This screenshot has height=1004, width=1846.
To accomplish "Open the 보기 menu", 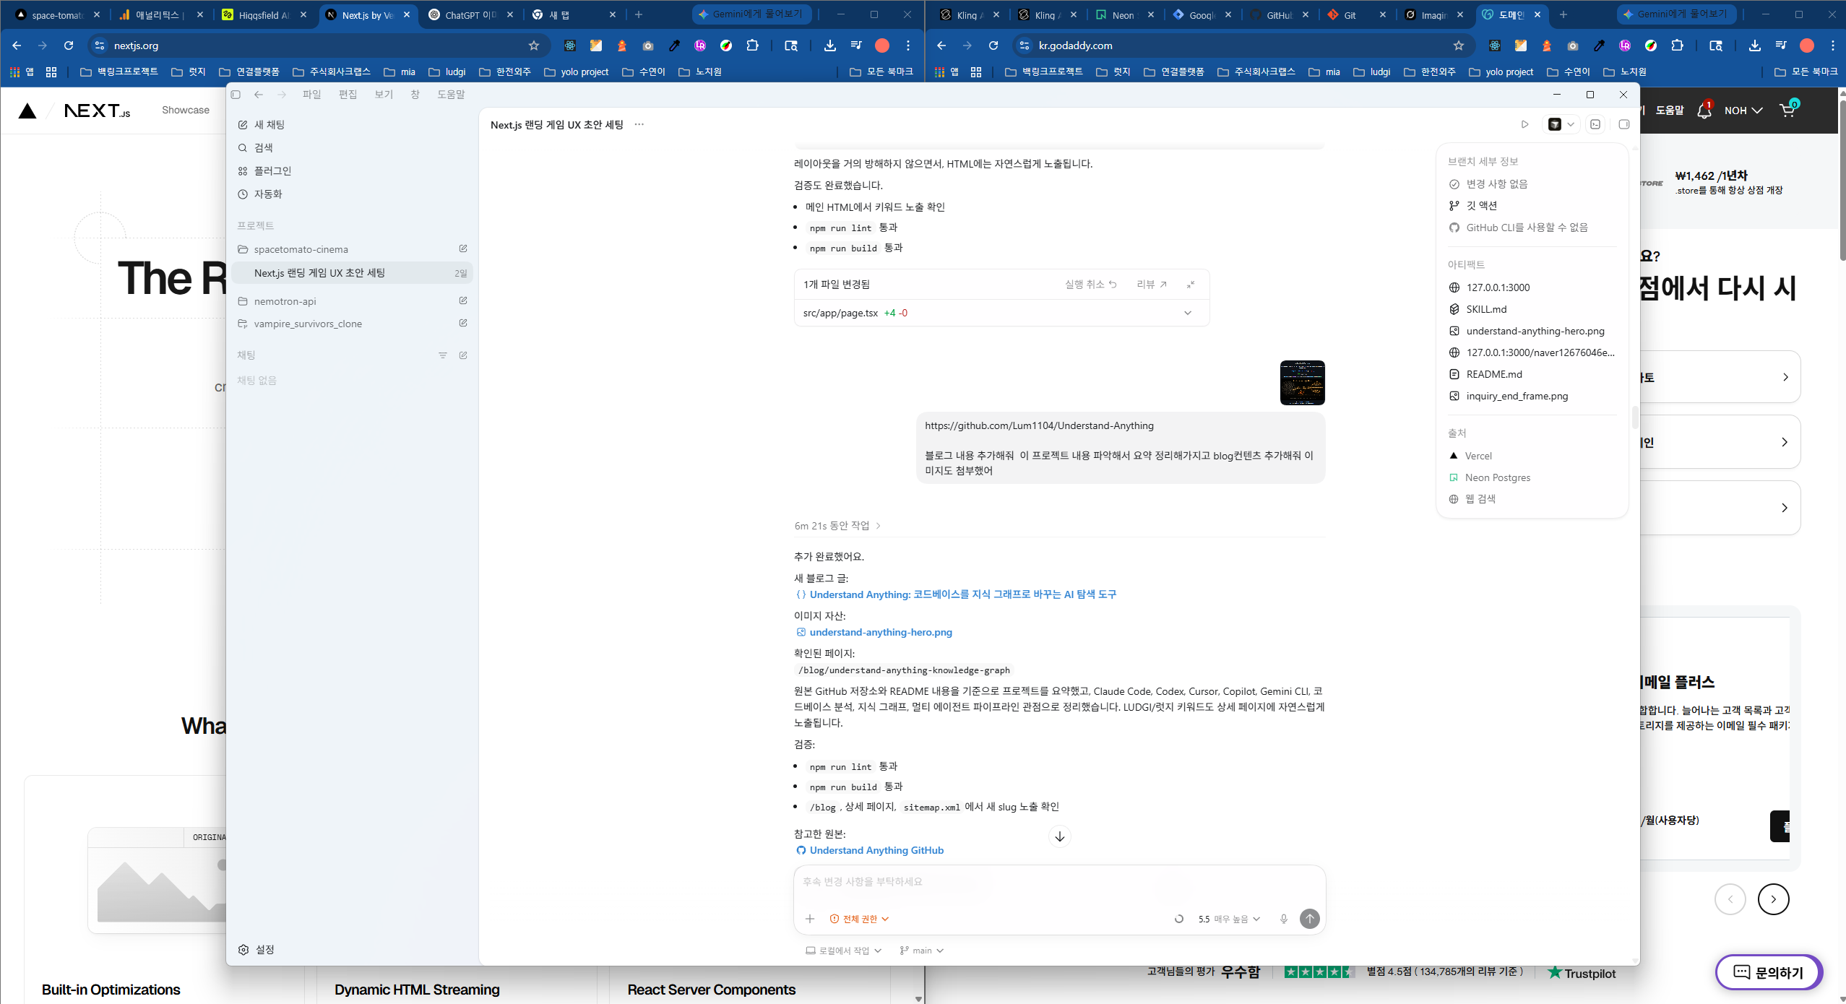I will [x=384, y=95].
